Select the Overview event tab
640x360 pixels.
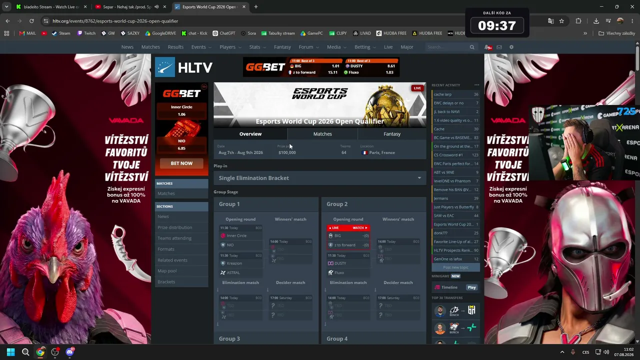point(250,134)
